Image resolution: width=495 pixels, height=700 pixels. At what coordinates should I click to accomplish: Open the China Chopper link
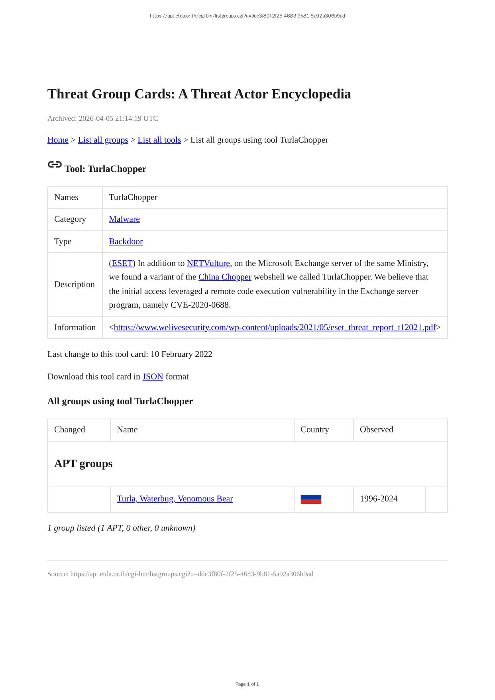point(225,277)
